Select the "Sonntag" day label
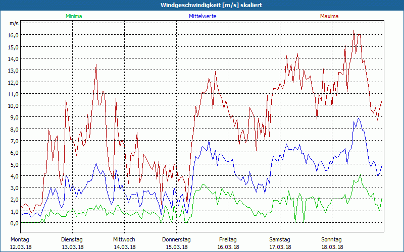 [x=332, y=239]
